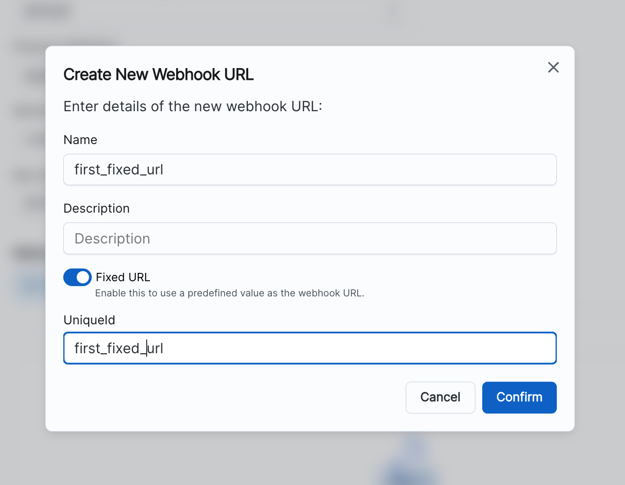Click the first_fixed_url text in UniqueId field
625x485 pixels.
(119, 349)
